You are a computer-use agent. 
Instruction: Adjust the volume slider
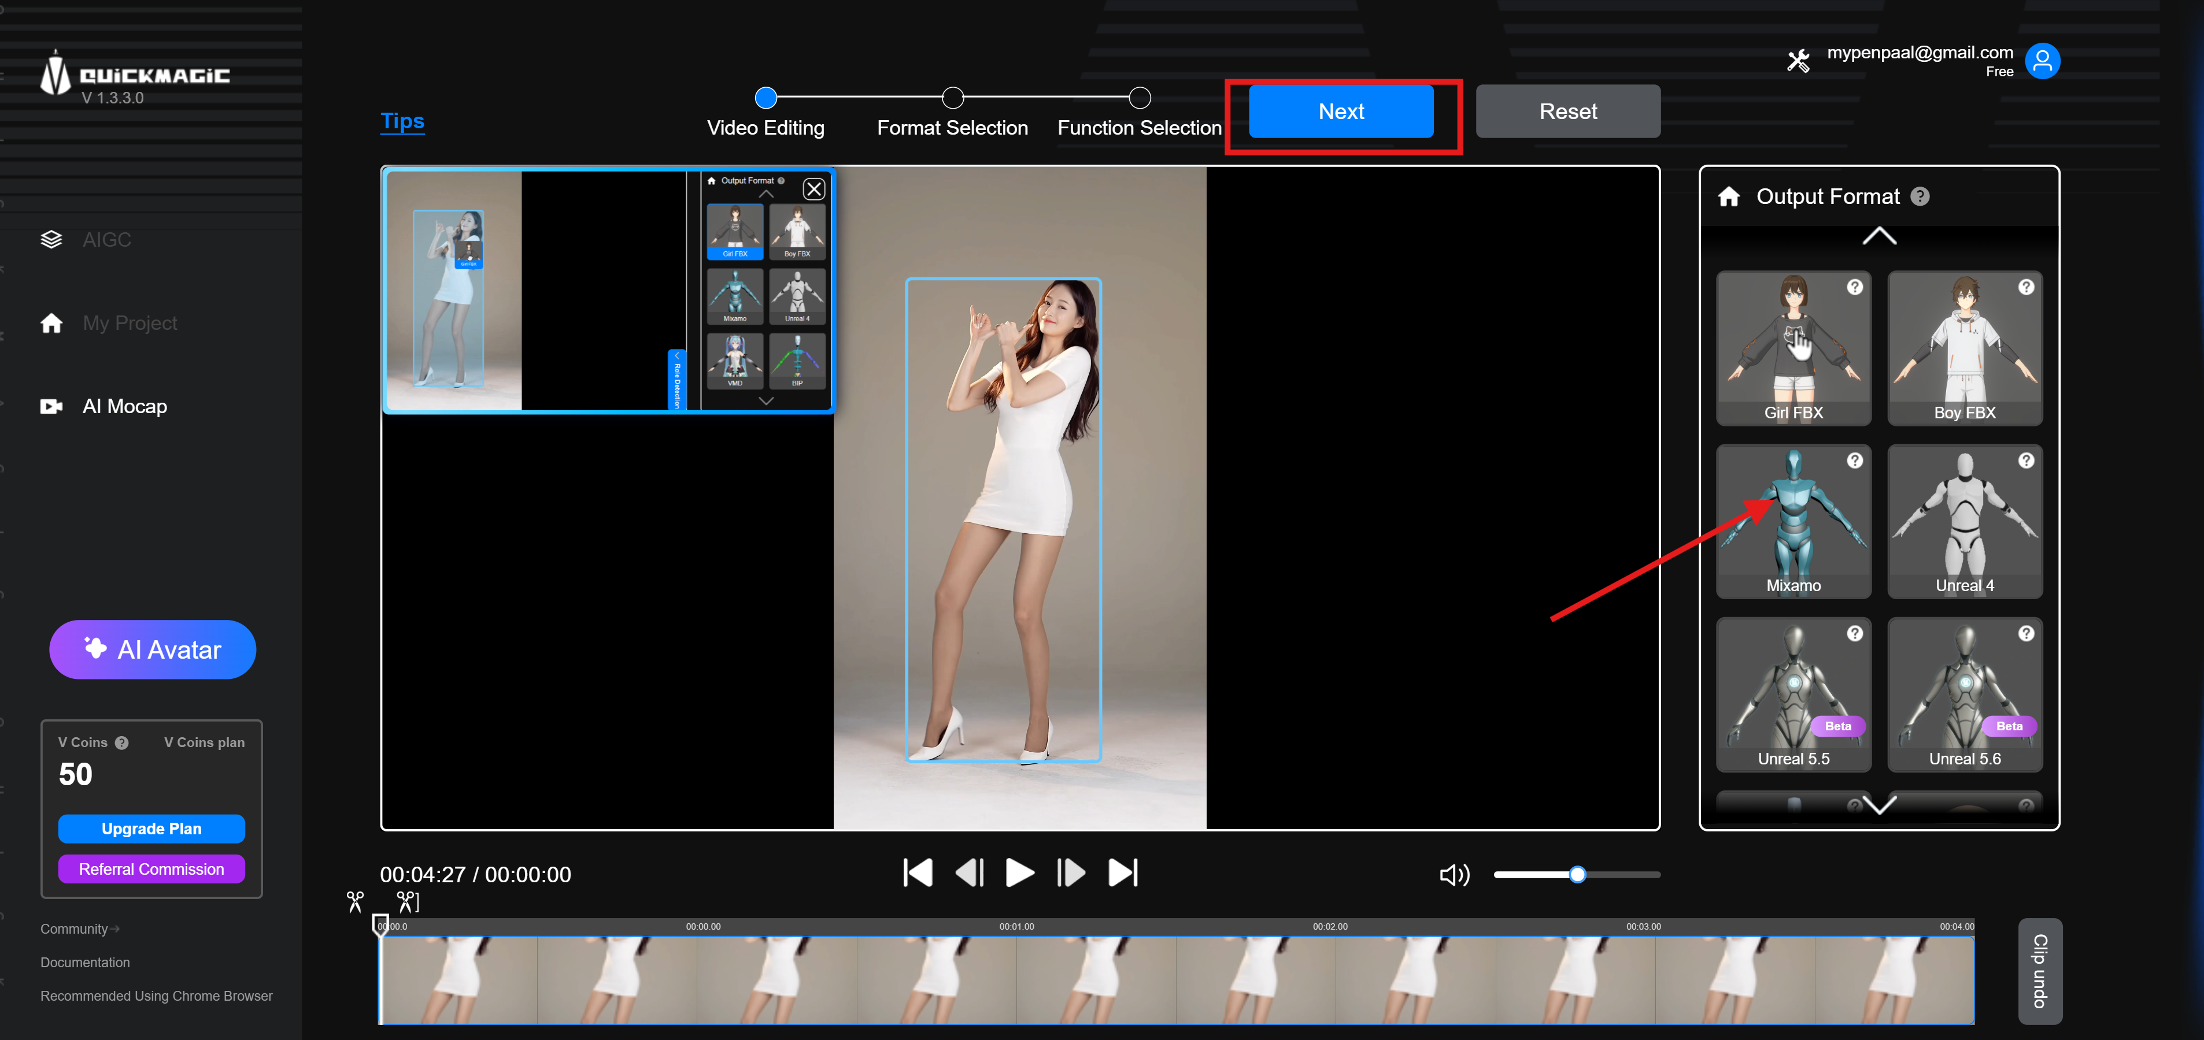(1577, 874)
